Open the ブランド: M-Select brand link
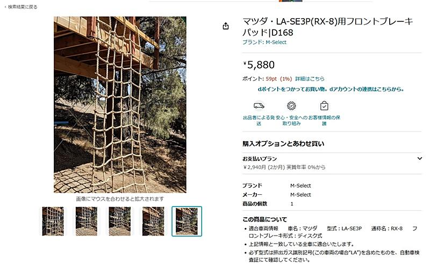The width and height of the screenshot is (430, 264). tap(264, 42)
